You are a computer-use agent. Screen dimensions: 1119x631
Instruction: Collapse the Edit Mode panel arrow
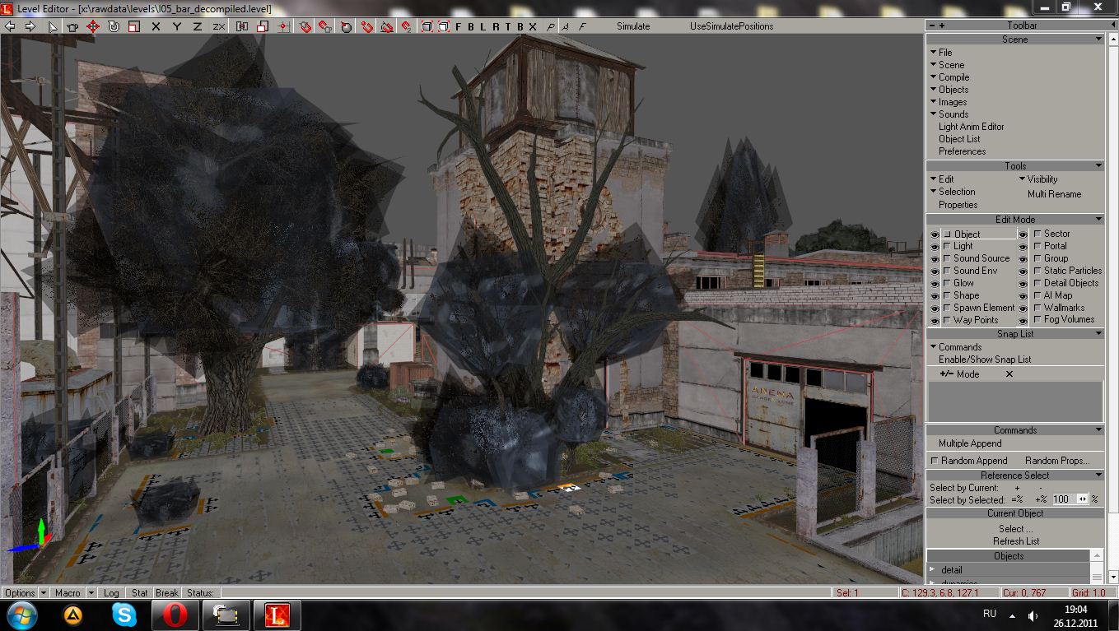click(1098, 220)
